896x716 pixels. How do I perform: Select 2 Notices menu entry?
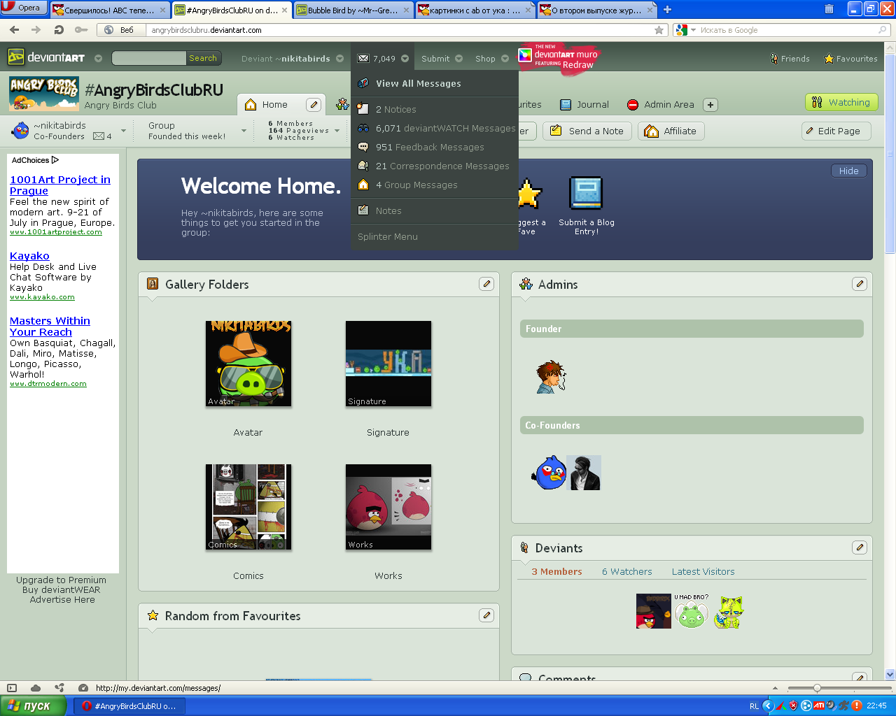[435, 109]
